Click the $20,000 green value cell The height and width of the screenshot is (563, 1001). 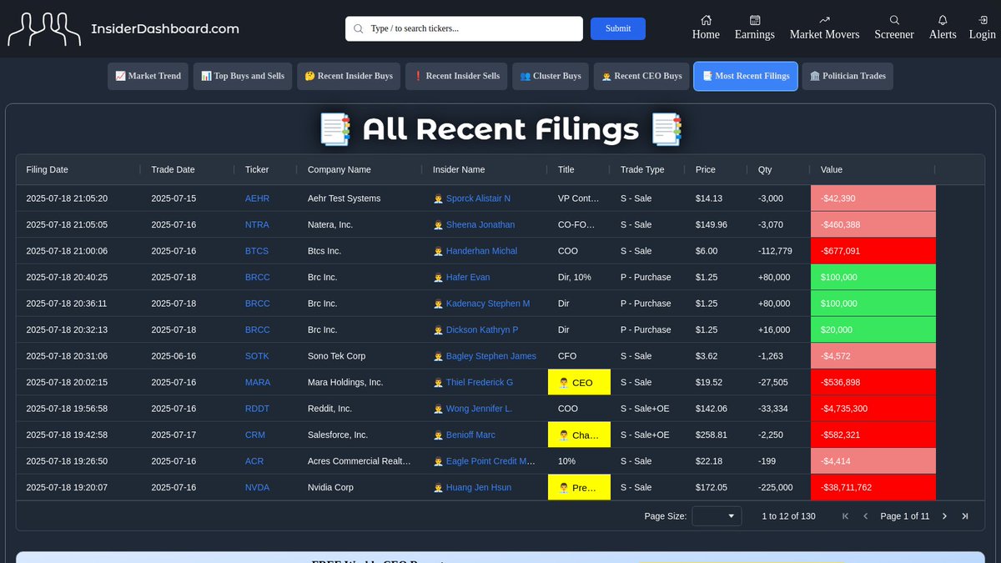point(873,330)
